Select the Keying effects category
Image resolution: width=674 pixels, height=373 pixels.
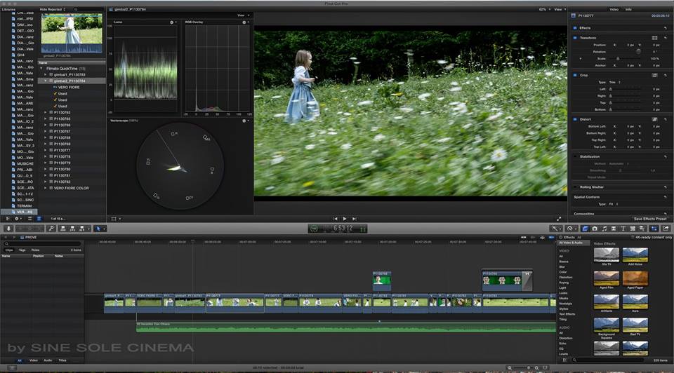point(564,283)
